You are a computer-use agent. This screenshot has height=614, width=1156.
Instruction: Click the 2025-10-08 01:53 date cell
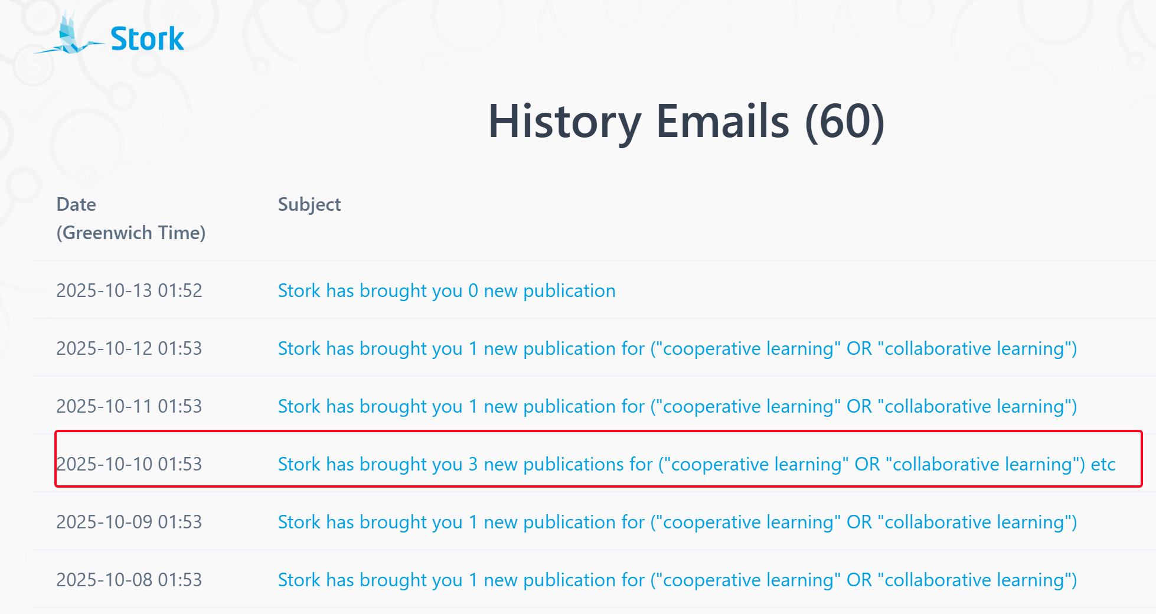coord(129,580)
